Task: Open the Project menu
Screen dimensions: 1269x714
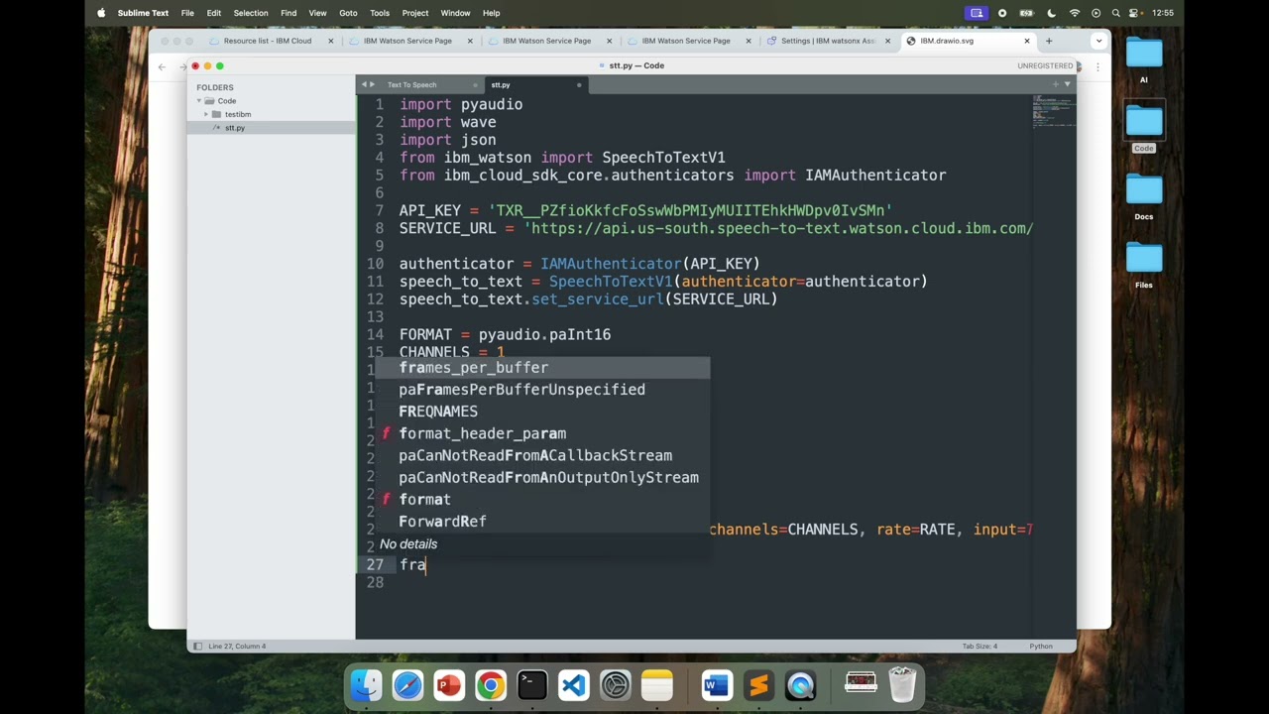Action: pos(415,13)
